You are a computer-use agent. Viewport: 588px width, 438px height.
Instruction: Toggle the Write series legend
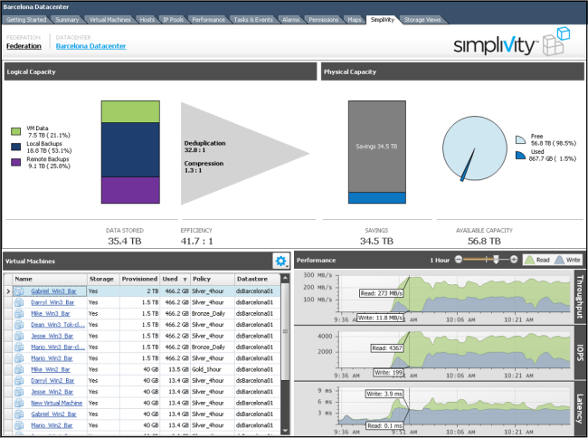(x=567, y=260)
